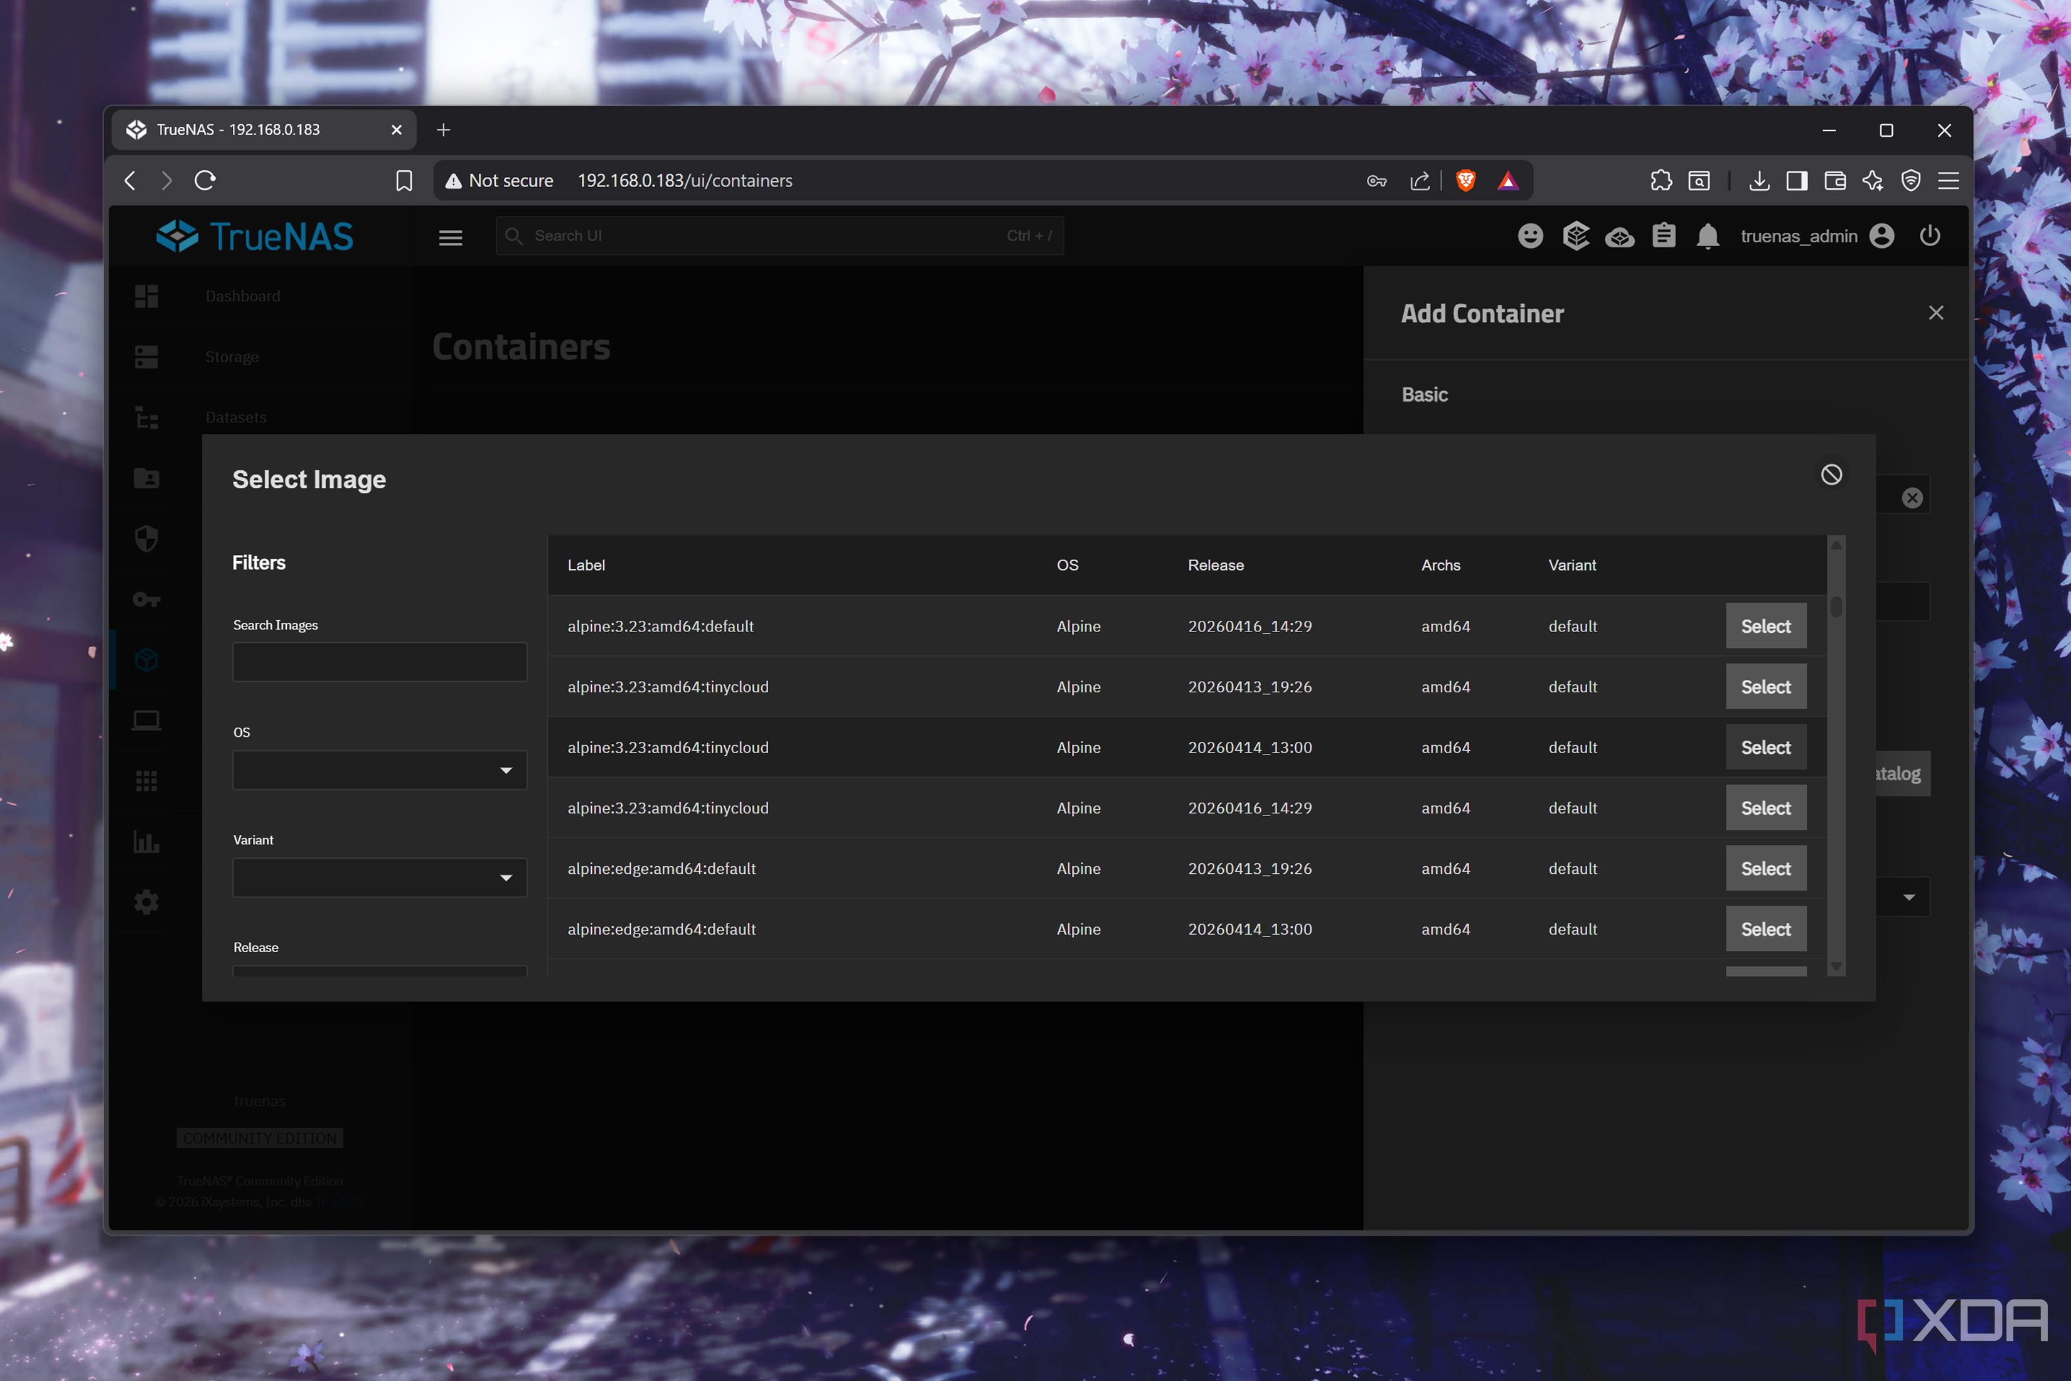Open the Variant filter dropdown

pos(380,877)
